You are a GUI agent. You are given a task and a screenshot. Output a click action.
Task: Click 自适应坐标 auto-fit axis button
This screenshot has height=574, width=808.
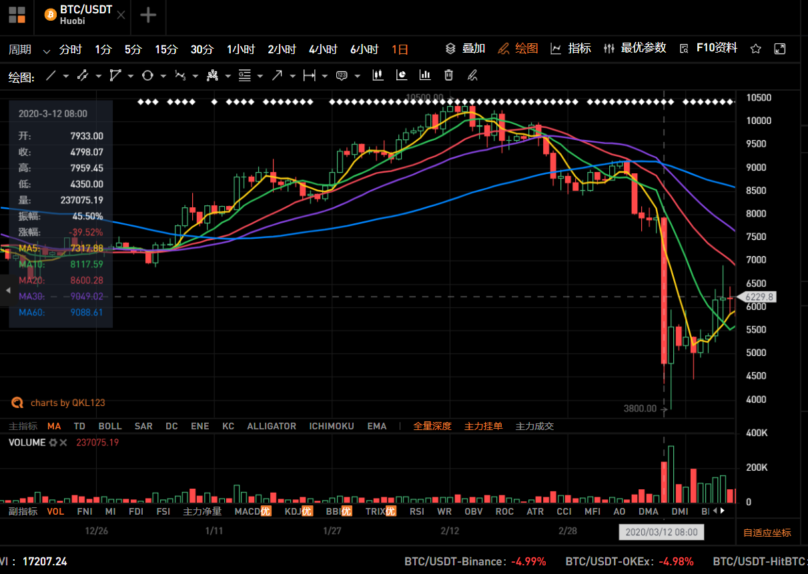(767, 532)
